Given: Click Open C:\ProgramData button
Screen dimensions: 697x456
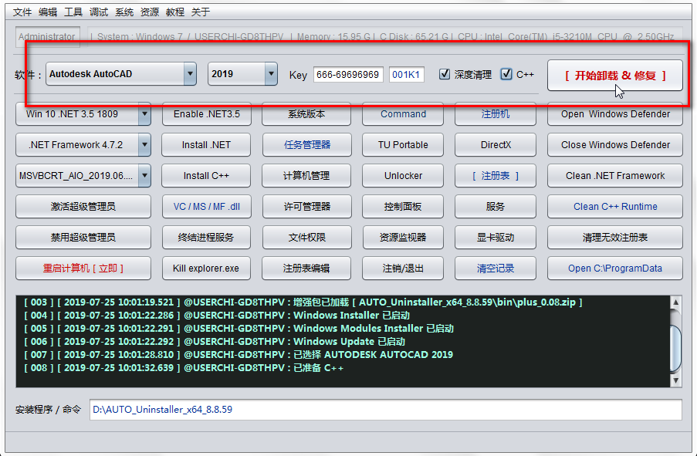Looking at the screenshot, I should [x=614, y=269].
